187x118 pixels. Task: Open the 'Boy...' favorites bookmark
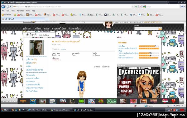click(x=91, y=15)
